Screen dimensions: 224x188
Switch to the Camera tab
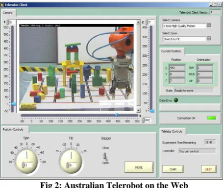(8, 13)
